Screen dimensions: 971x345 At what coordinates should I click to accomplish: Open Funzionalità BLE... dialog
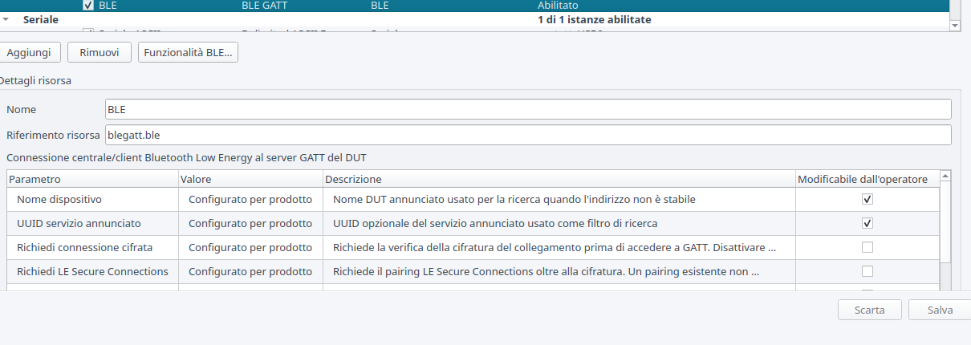(188, 52)
